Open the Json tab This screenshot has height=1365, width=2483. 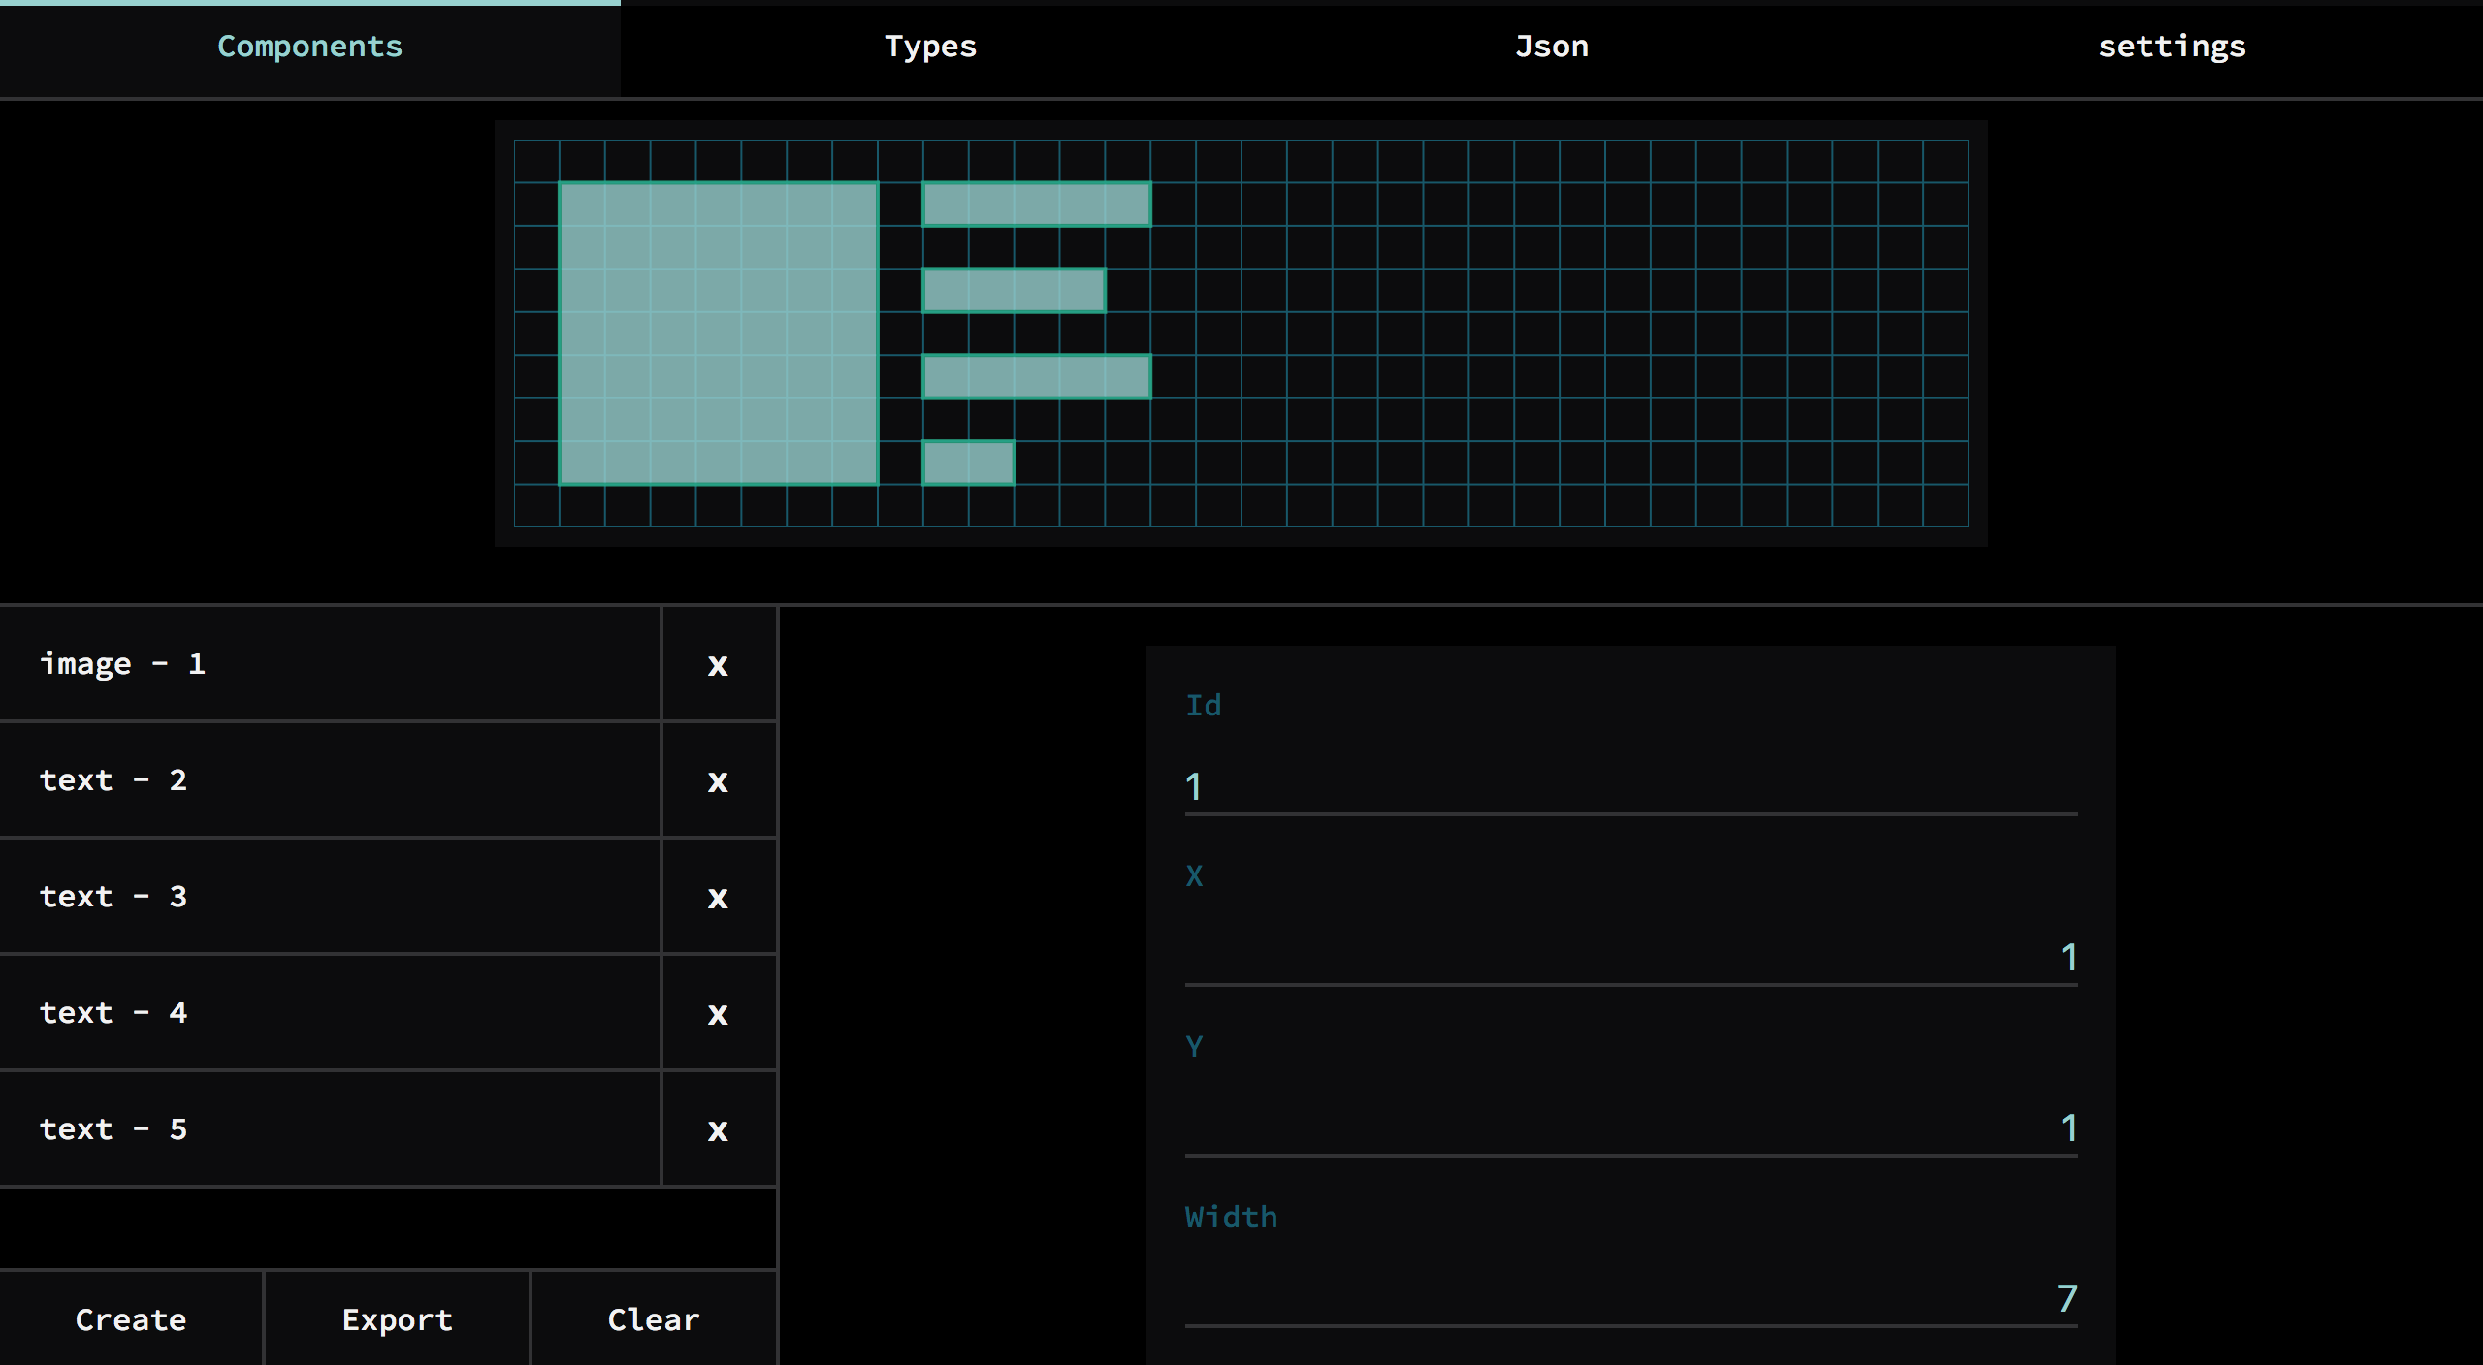(x=1551, y=47)
